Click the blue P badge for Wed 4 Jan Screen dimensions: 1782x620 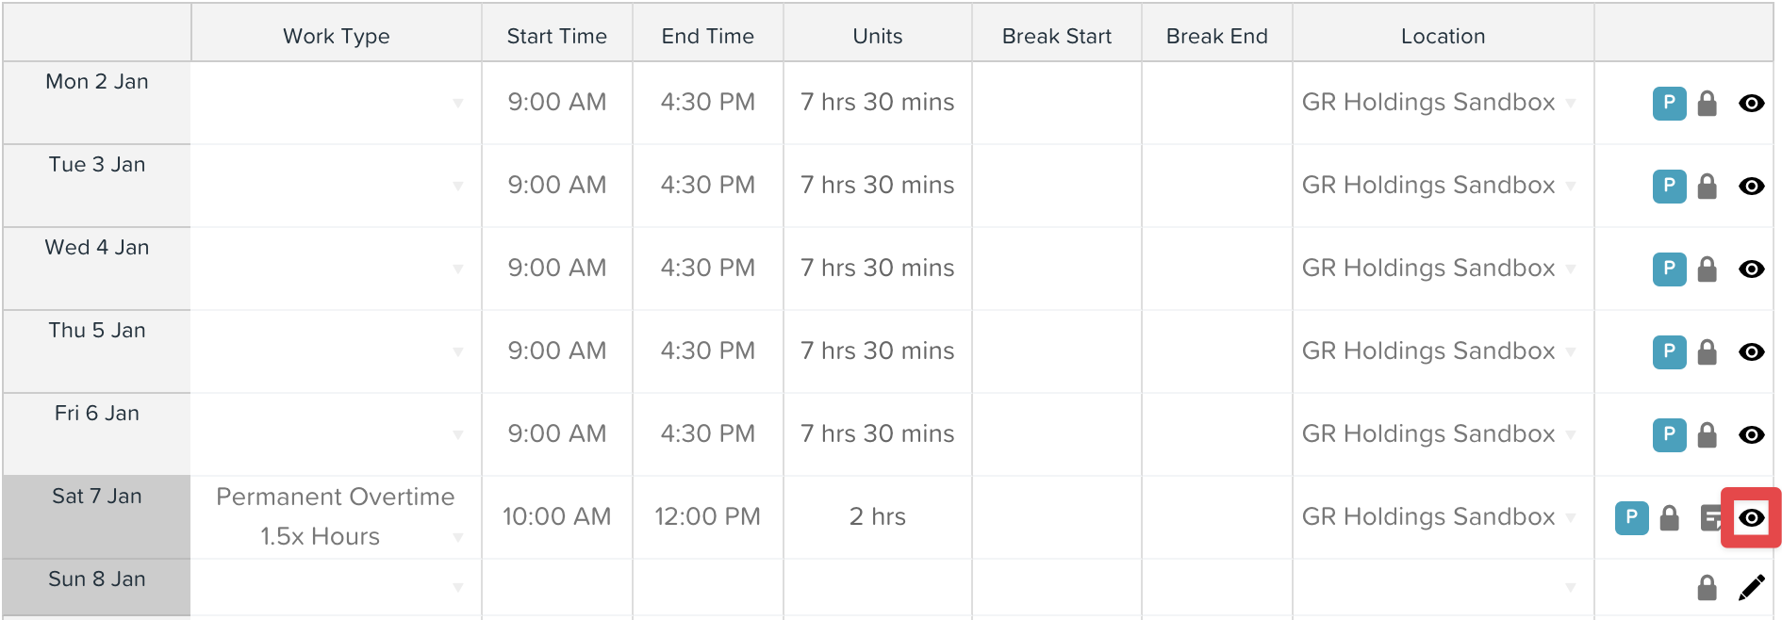(x=1669, y=269)
